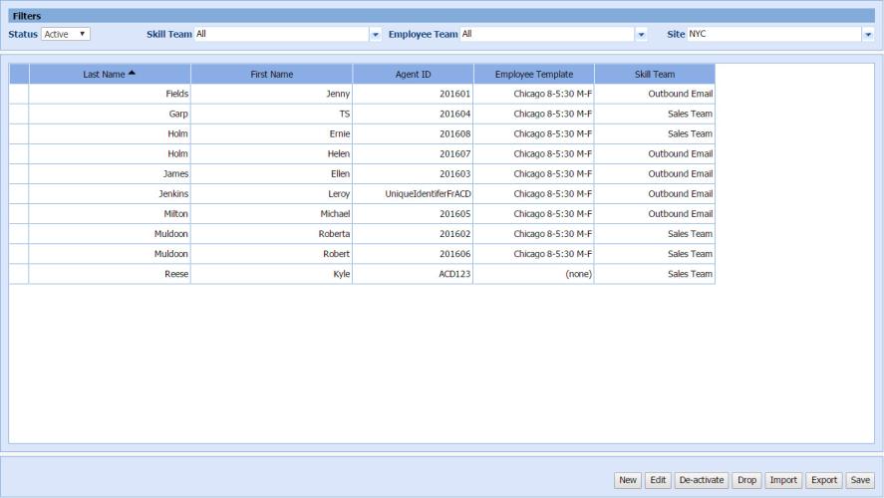The image size is (884, 498).
Task: Expand the Skill Team dropdown arrow
Action: (376, 34)
